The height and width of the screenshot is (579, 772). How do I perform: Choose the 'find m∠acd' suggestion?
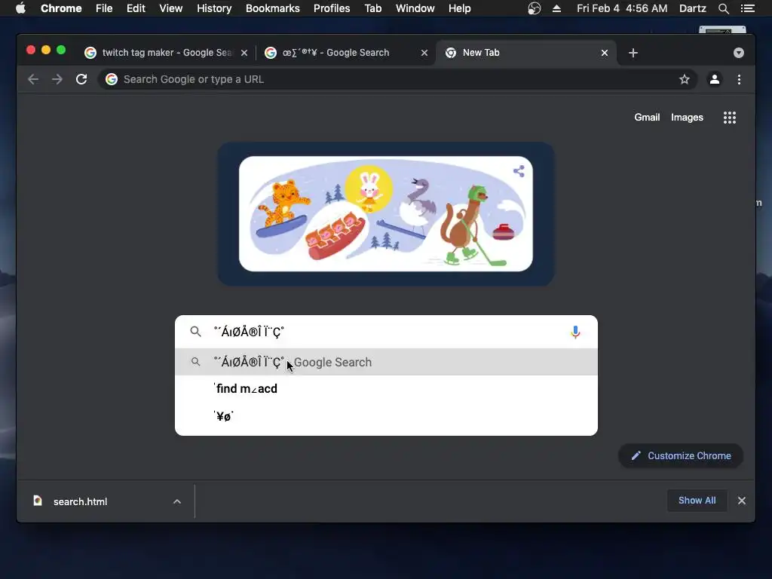point(386,388)
